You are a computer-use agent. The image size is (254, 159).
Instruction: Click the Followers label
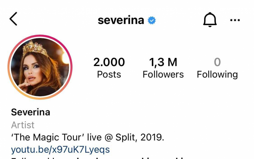pyautogui.click(x=163, y=74)
